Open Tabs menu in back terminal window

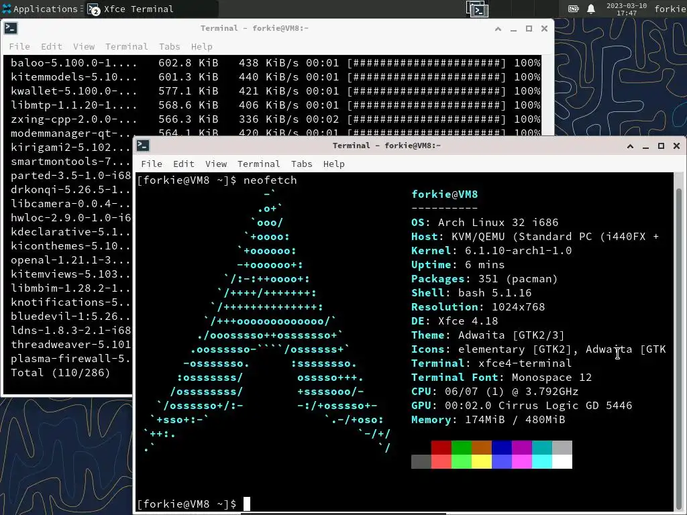[169, 46]
